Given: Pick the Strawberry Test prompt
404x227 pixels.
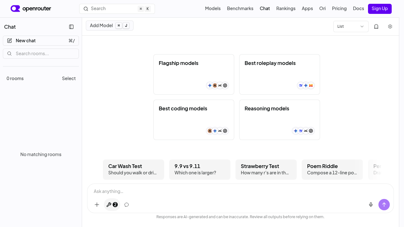Looking at the screenshot, I should [266, 170].
